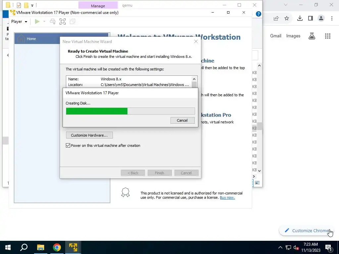Open the power options arrow beside play
Screen dimensions: 339x254
click(44, 21)
